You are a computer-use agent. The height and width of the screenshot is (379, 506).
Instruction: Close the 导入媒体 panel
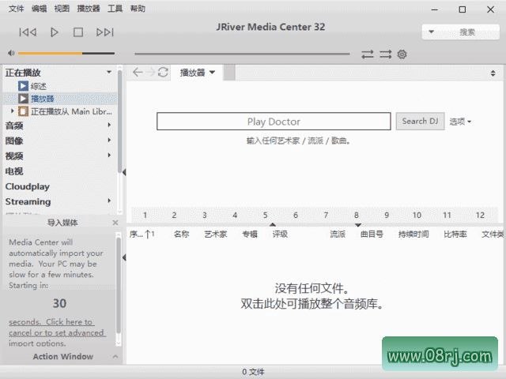115,223
